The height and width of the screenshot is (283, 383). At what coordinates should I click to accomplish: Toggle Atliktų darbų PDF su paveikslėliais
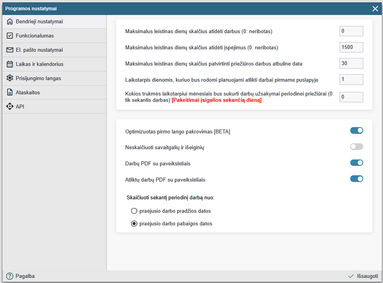point(357,179)
